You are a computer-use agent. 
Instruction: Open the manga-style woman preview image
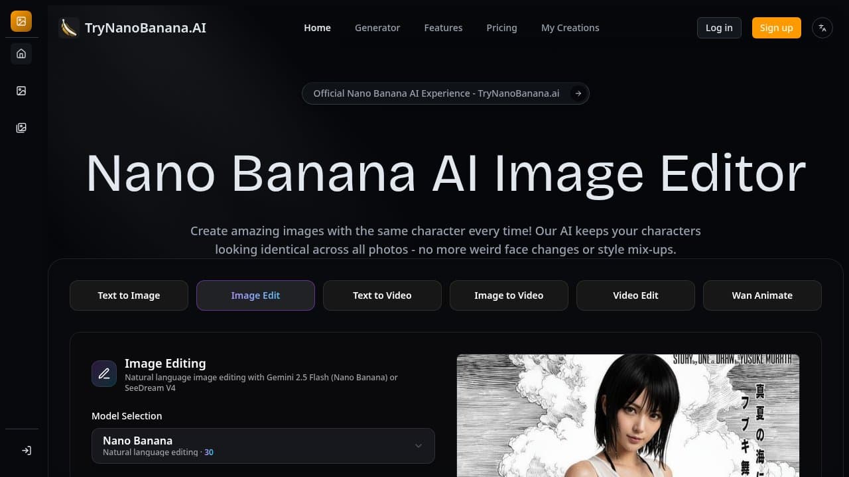(628, 415)
